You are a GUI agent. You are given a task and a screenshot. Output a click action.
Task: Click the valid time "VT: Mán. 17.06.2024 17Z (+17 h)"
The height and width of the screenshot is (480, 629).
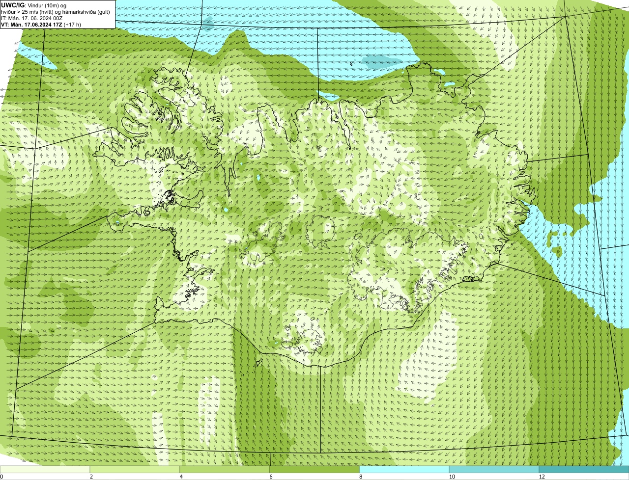tap(41, 24)
